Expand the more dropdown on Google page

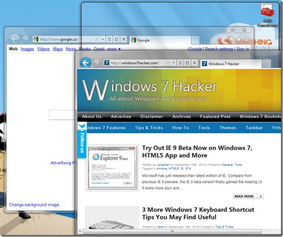[114, 49]
